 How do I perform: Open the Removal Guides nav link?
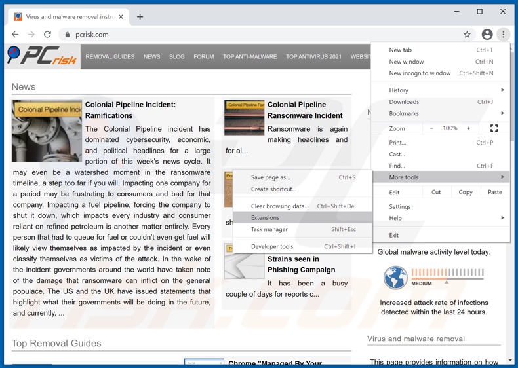pyautogui.click(x=110, y=57)
